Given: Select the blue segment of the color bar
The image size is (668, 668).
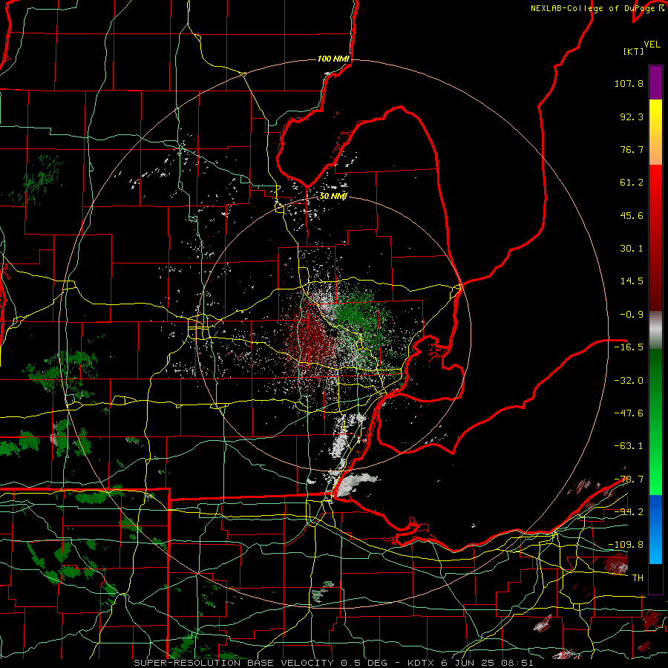Looking at the screenshot, I should click(x=655, y=529).
